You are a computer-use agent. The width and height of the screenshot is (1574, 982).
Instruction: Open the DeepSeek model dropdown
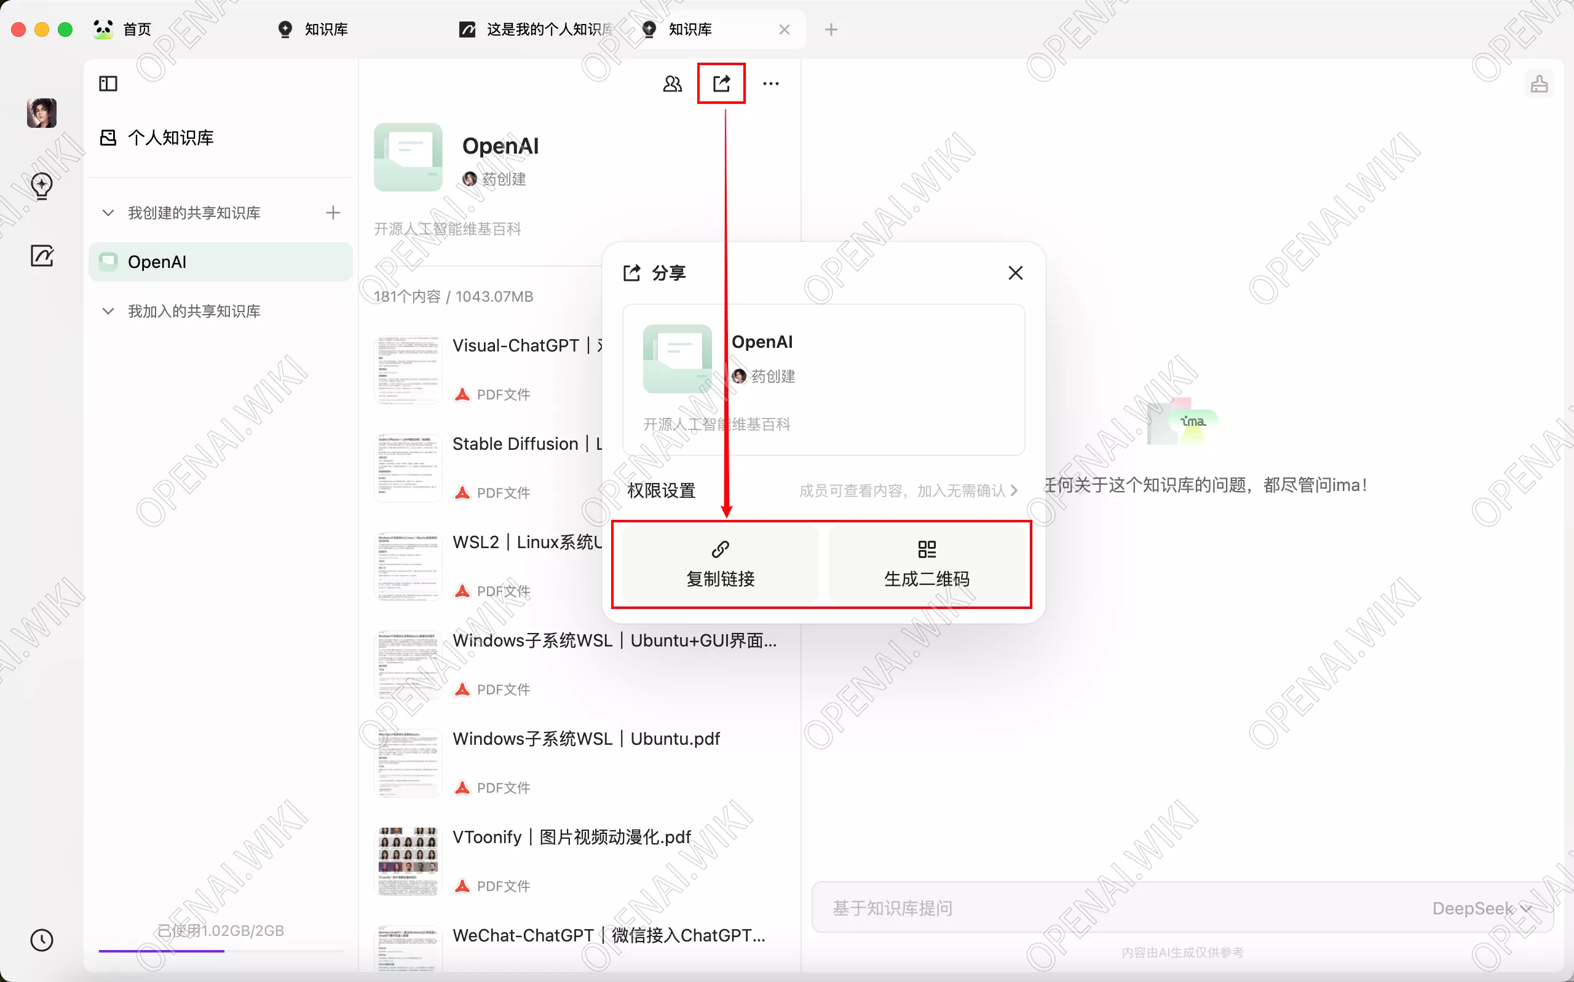[1482, 908]
